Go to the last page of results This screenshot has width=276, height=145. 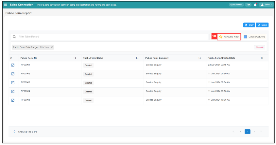261,132
